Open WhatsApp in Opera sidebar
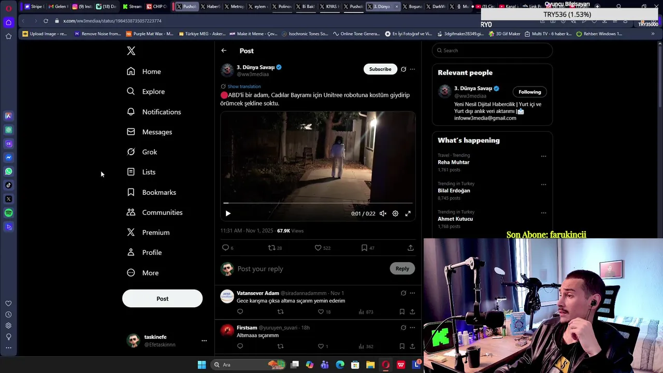This screenshot has width=663, height=373. click(8, 171)
